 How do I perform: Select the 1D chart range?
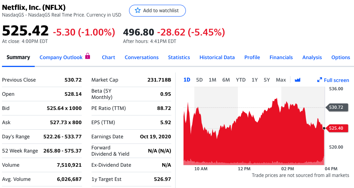click(x=187, y=80)
